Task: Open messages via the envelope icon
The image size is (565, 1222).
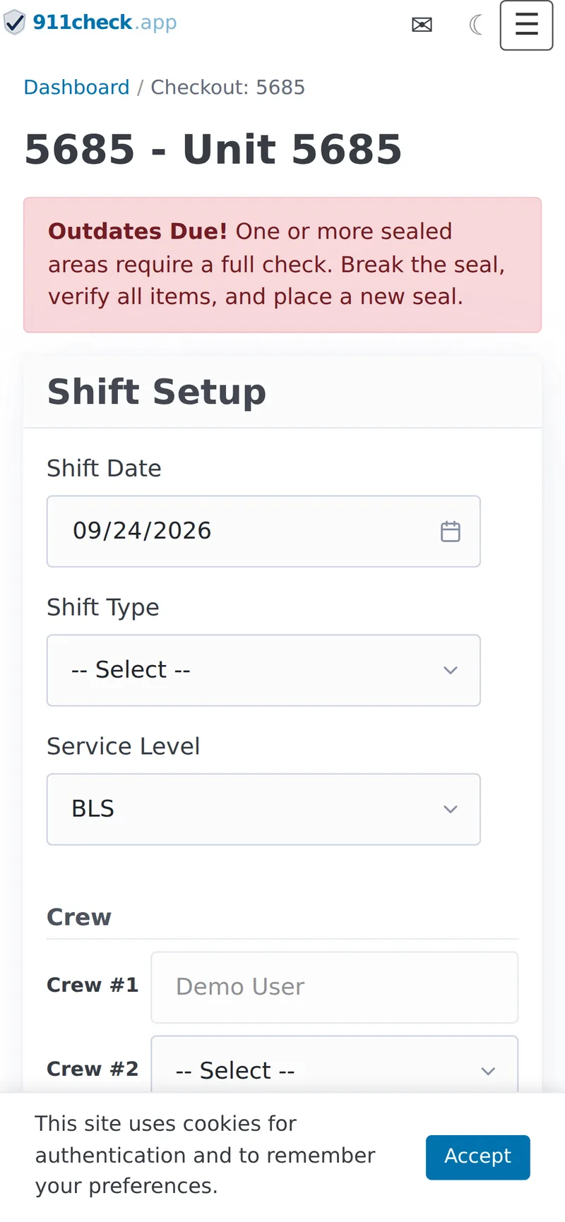Action: (x=422, y=25)
